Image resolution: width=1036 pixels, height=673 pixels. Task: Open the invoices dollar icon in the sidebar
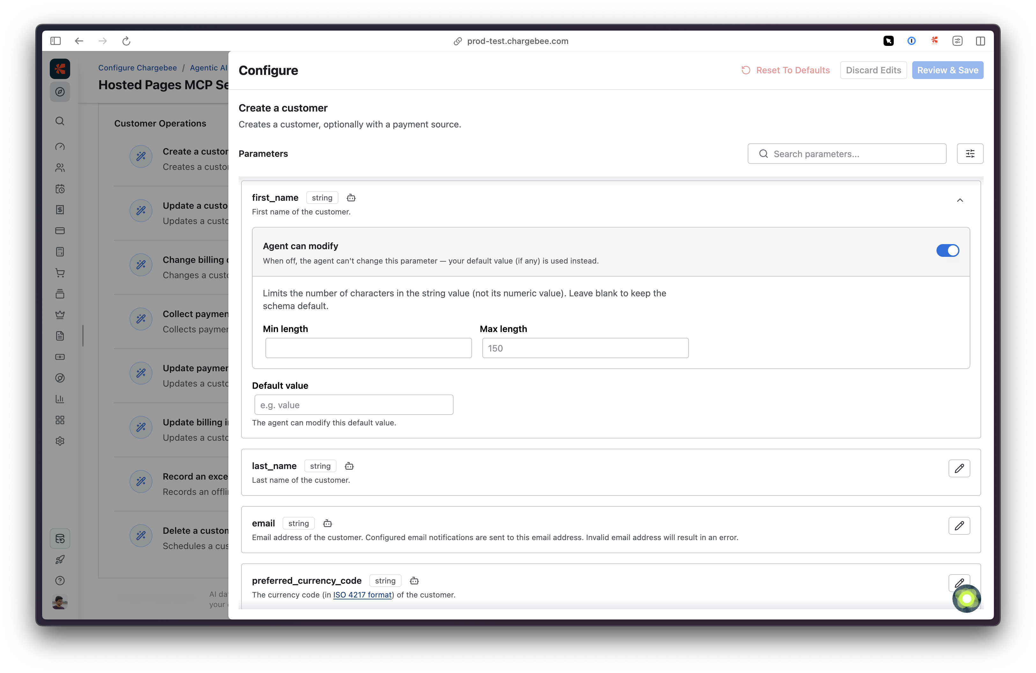click(60, 210)
